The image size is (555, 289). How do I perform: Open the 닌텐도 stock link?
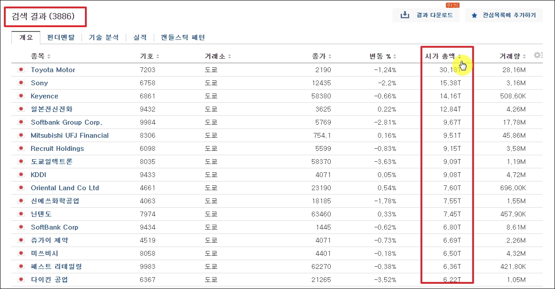41,214
